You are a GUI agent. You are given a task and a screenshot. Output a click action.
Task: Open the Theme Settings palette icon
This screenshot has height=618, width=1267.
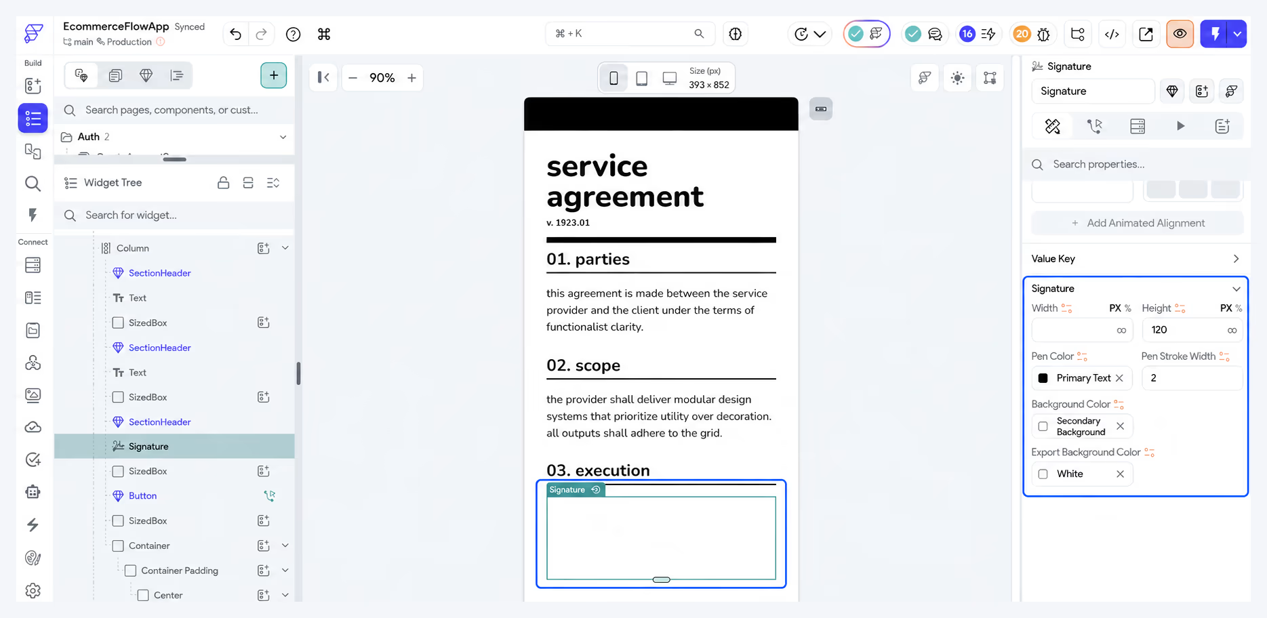[x=33, y=558]
